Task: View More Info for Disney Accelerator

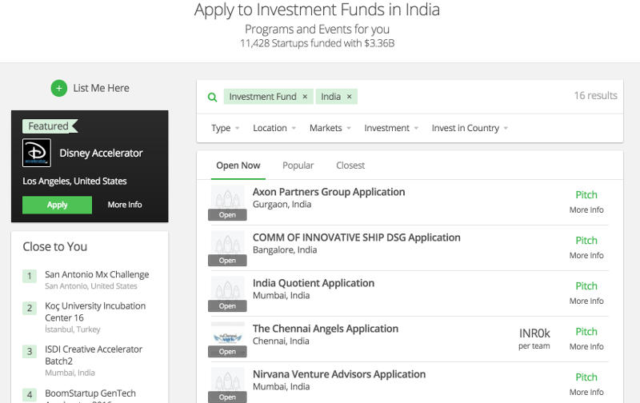Action: pos(125,205)
